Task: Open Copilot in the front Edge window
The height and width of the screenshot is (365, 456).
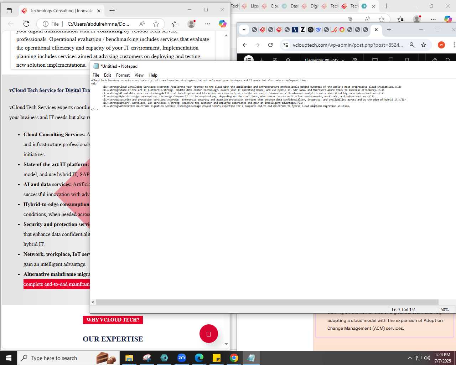Action: [223, 24]
